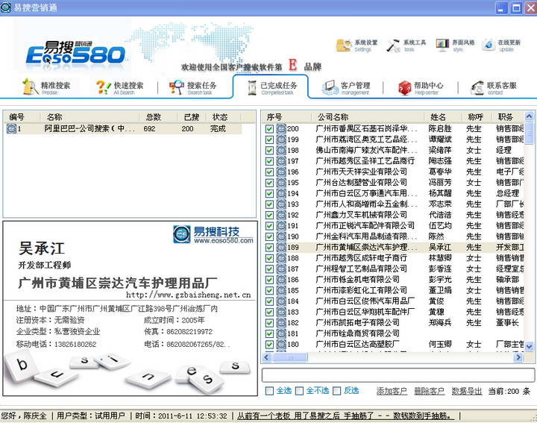Sort by 称呼 column header
The image size is (537, 423).
coord(477,117)
